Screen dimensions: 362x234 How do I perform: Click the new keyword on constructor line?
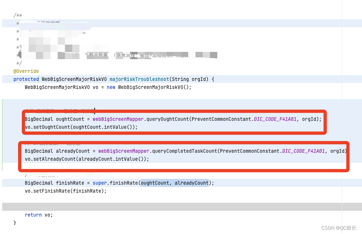[111, 87]
